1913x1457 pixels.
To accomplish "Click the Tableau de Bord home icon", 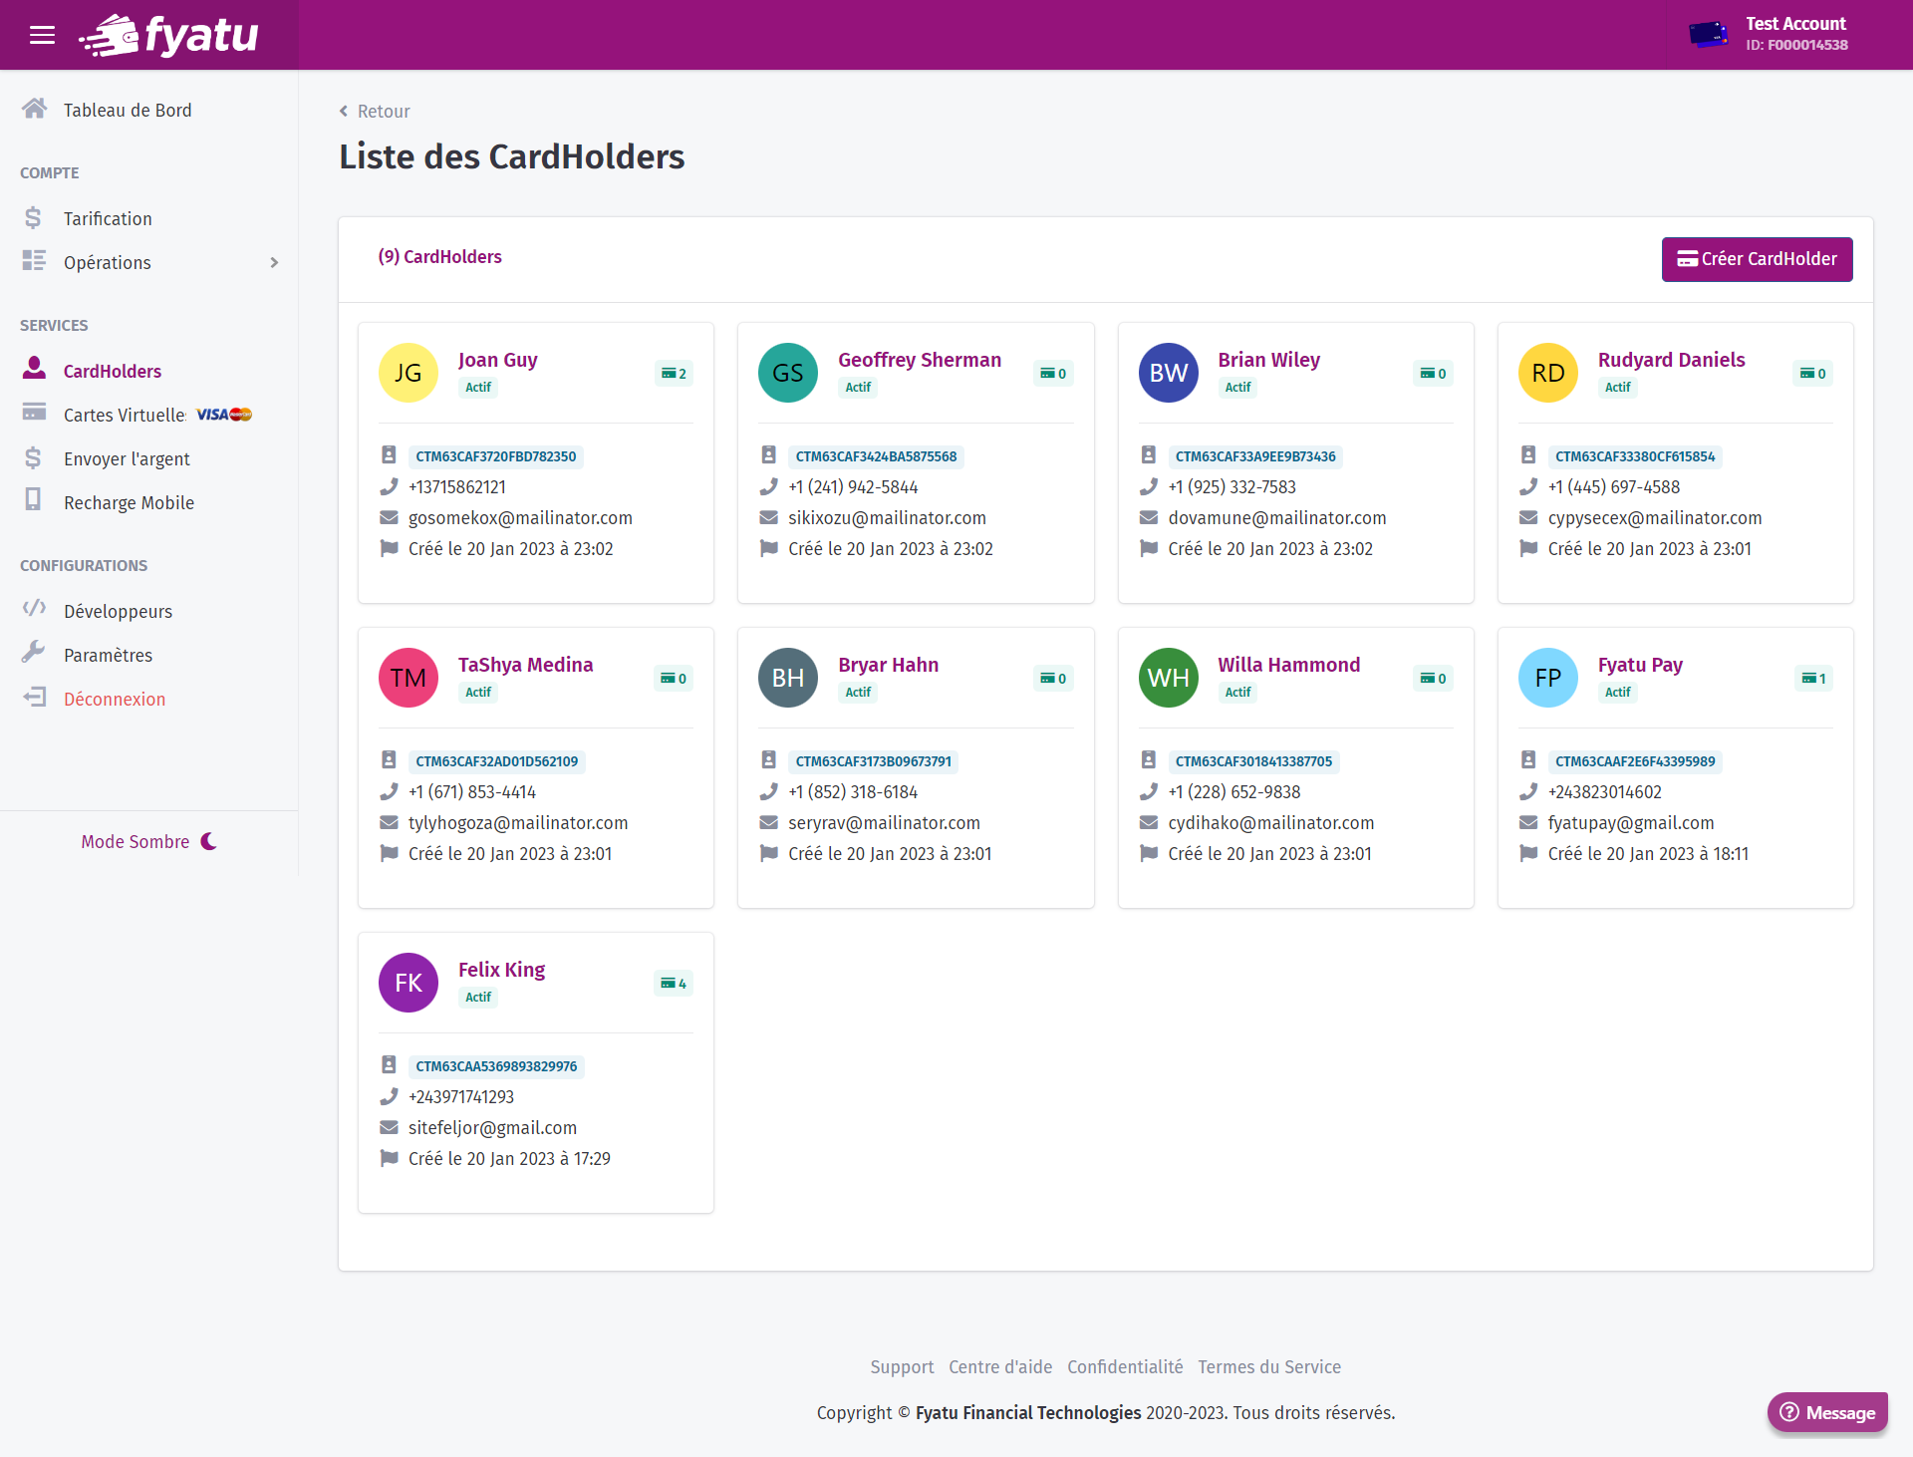I will (x=35, y=109).
